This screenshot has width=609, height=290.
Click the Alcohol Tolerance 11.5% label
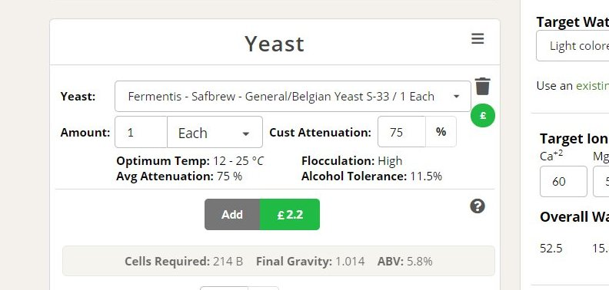click(371, 176)
